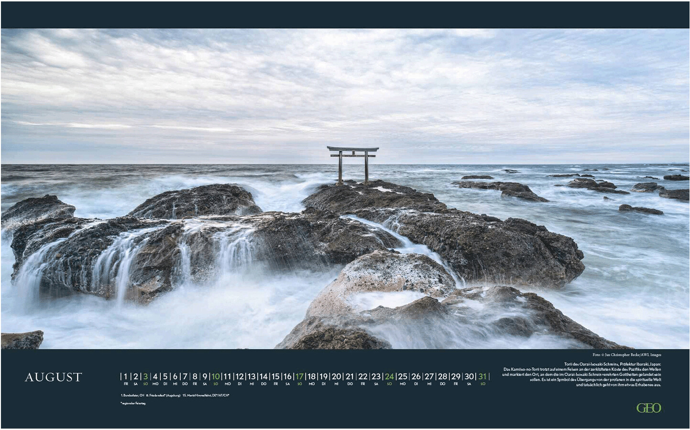Click the green number 24
Image resolution: width=690 pixels, height=430 pixels.
click(389, 376)
